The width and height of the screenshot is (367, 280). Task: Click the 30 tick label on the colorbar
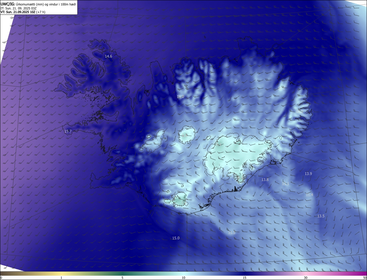(x=306, y=278)
